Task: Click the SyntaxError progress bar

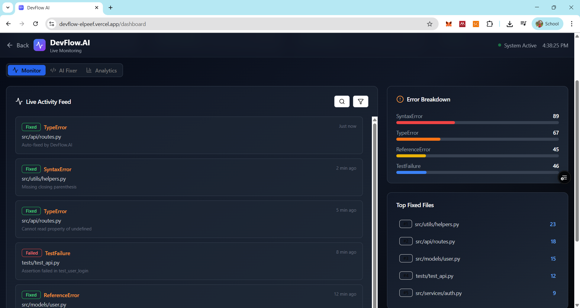Action: [x=477, y=123]
